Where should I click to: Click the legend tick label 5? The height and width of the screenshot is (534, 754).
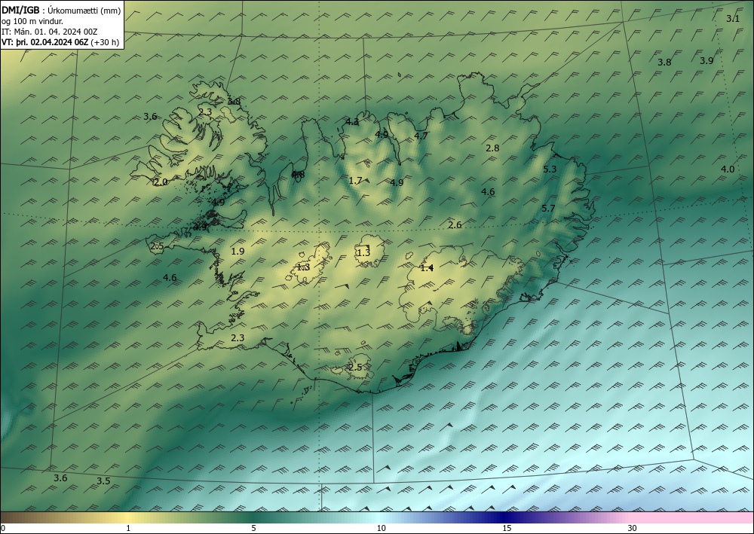(253, 528)
